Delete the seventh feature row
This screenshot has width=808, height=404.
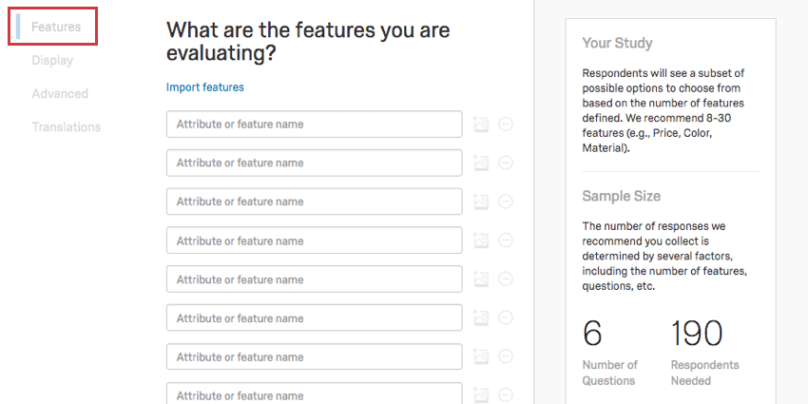coord(506,357)
